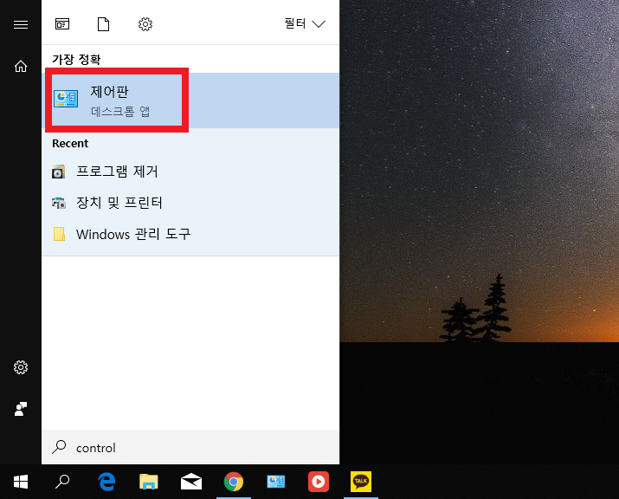Viewport: 619px width, 499px height.
Task: Open Mail app from taskbar
Action: point(191,482)
